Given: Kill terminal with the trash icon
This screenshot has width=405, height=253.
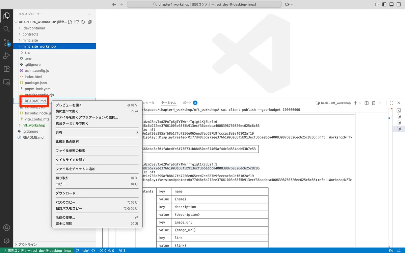Looking at the screenshot, I should 374,103.
